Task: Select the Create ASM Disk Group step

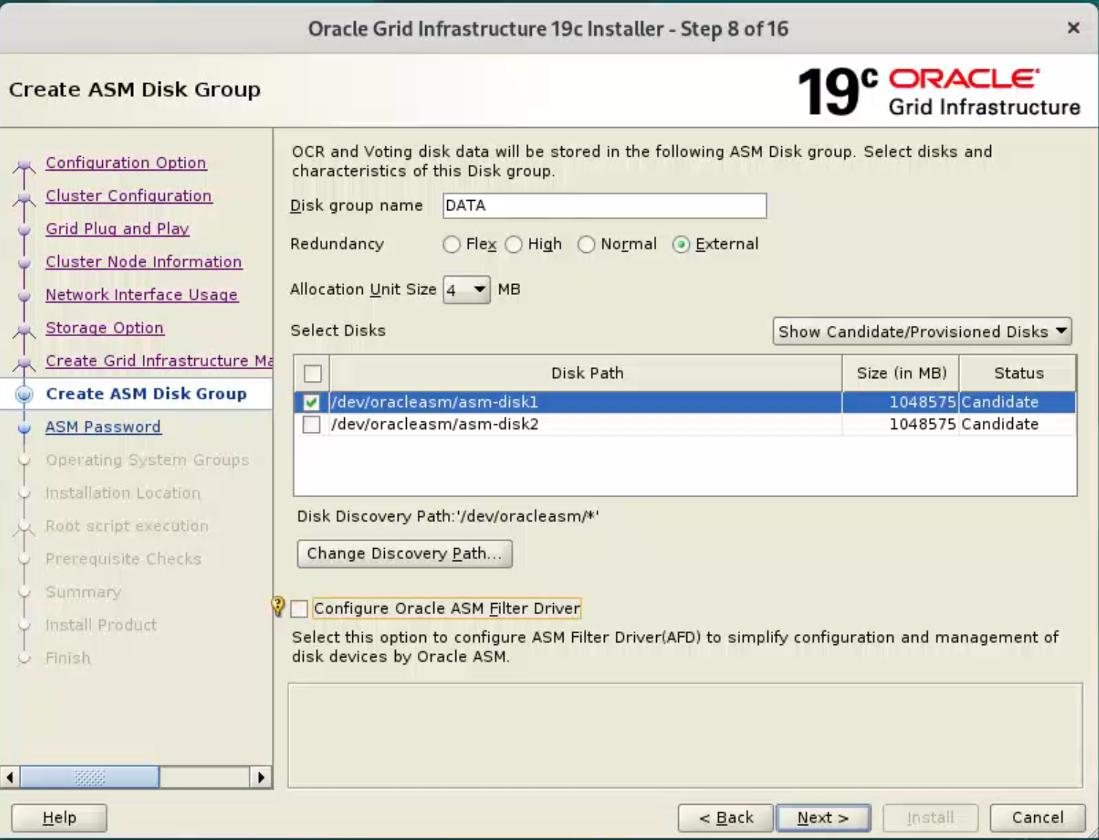Action: (x=146, y=394)
